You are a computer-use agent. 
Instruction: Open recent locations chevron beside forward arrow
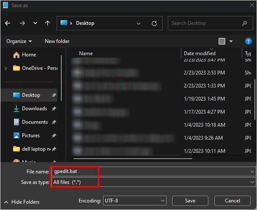[35, 23]
